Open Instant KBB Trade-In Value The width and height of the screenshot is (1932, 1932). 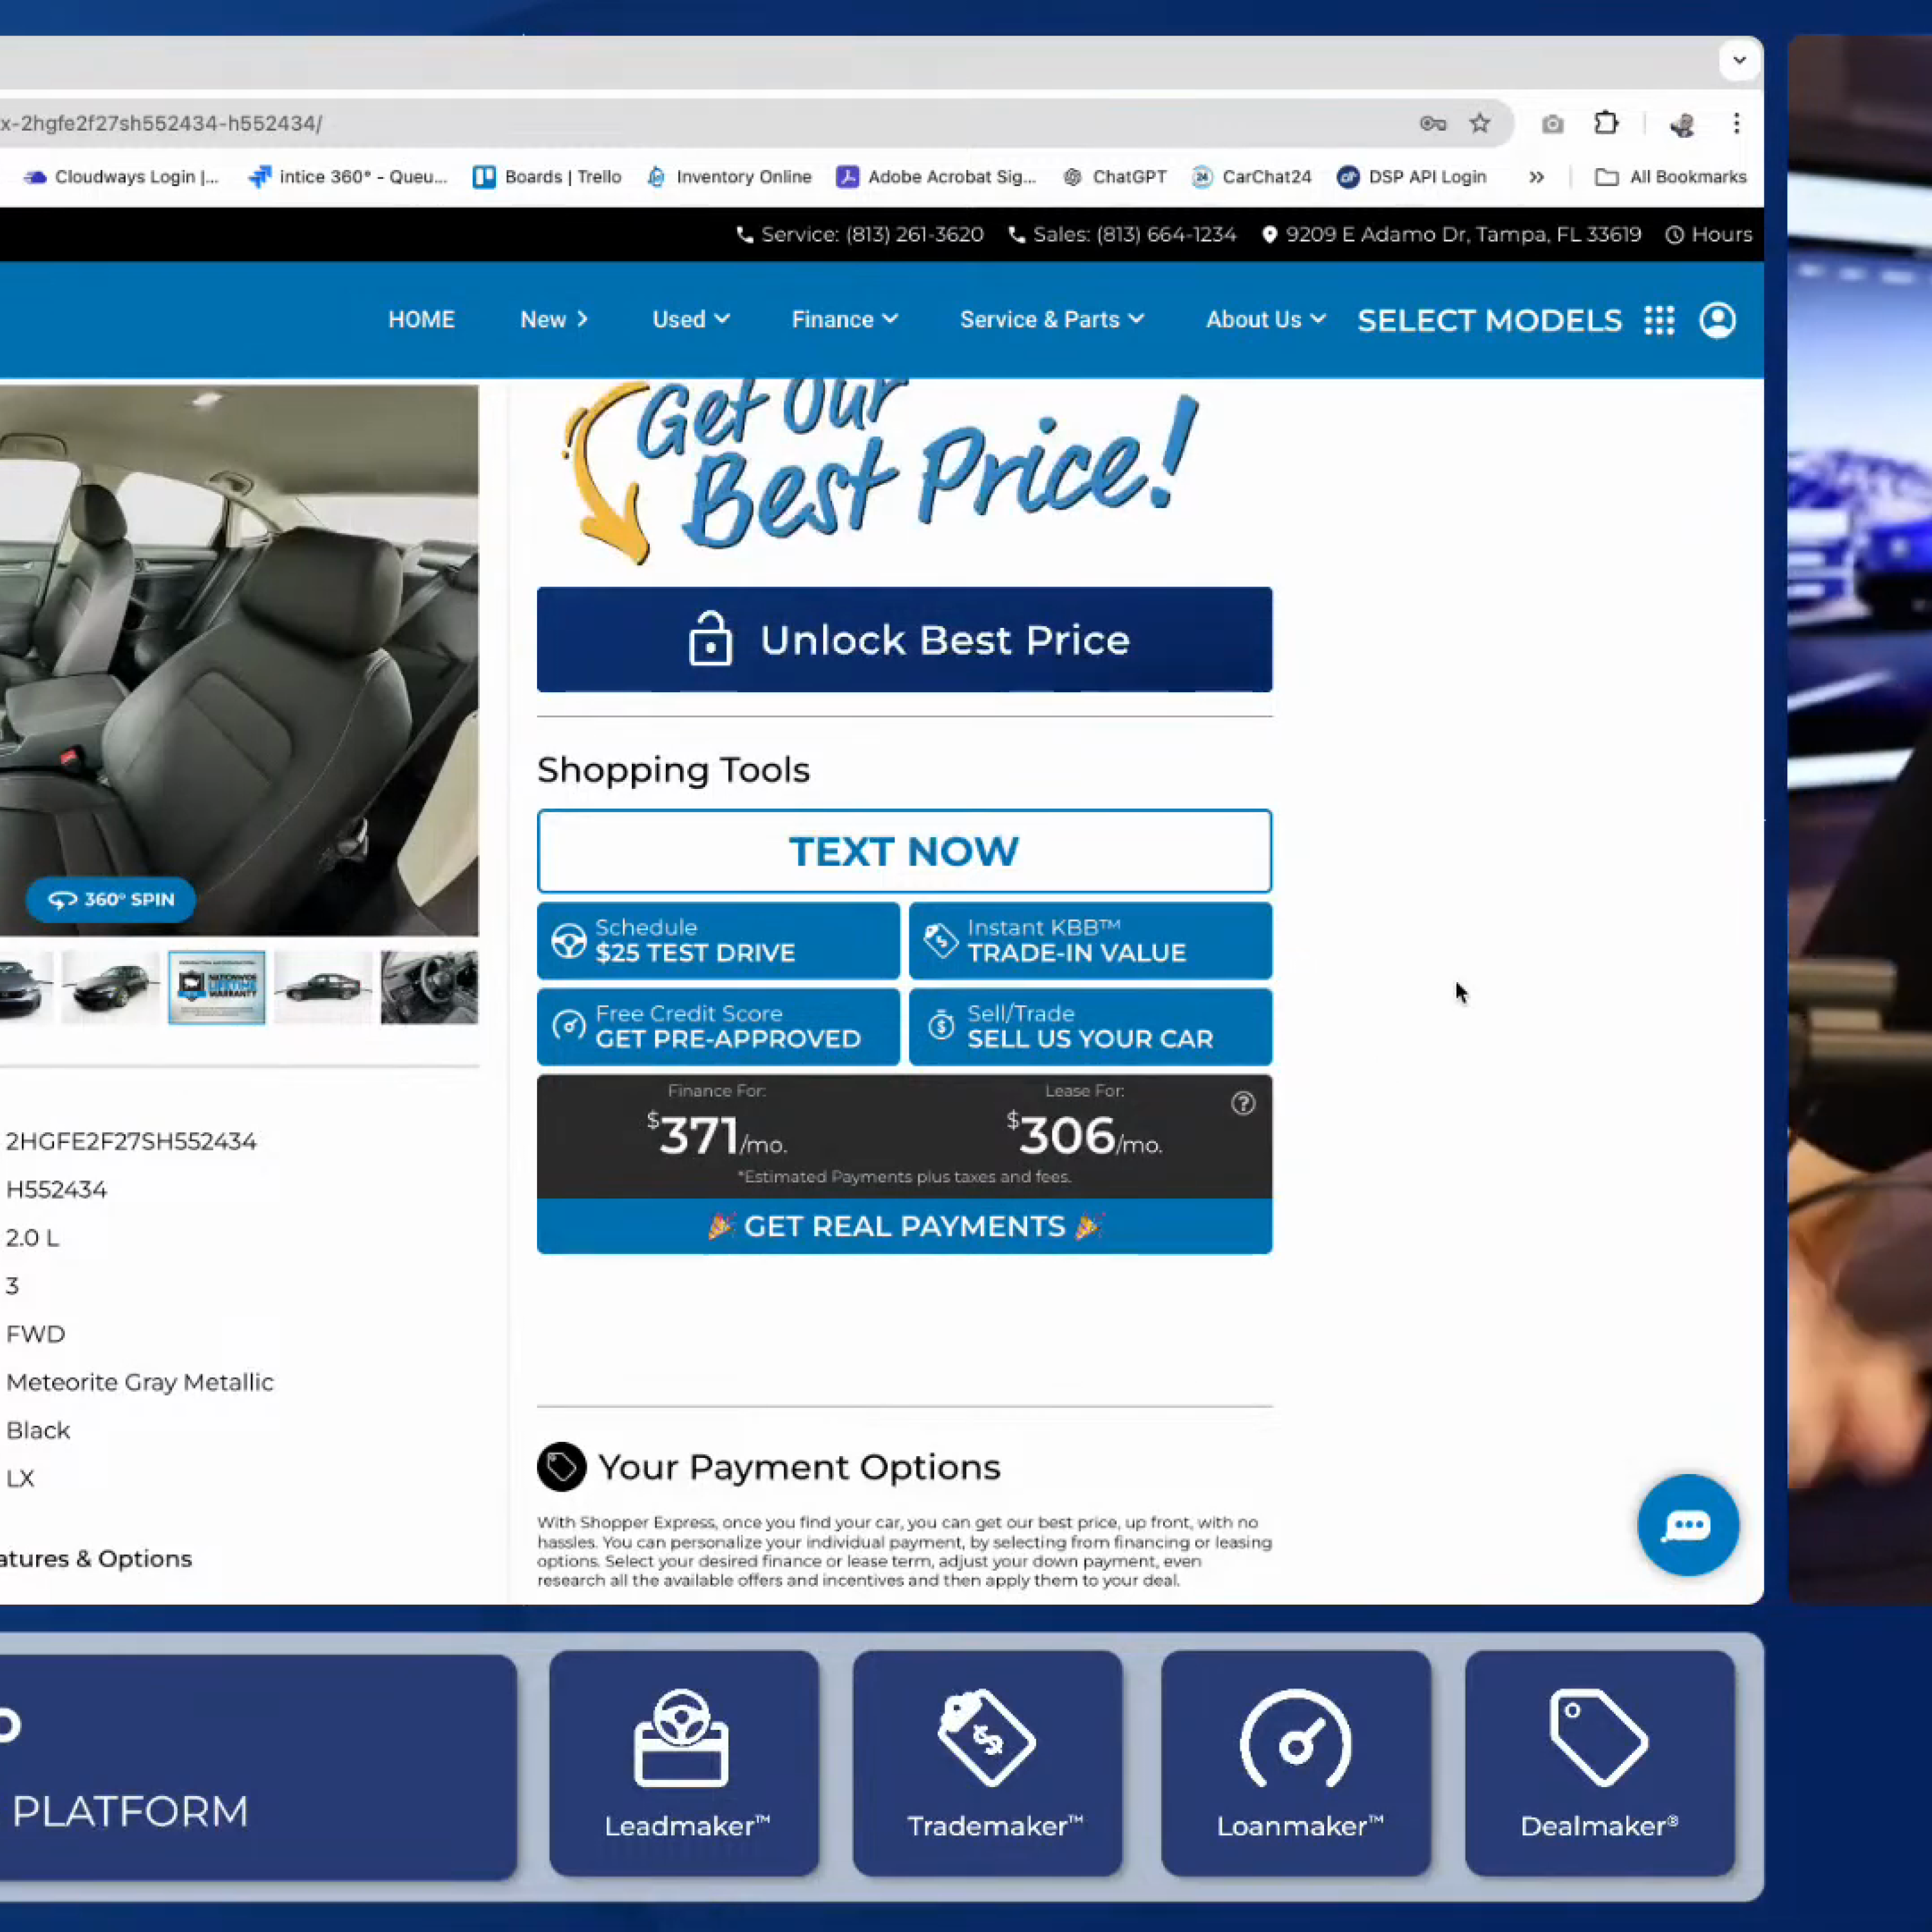click(x=1090, y=940)
